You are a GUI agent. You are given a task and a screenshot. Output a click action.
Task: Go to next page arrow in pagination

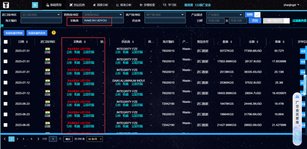pyautogui.click(x=38, y=139)
